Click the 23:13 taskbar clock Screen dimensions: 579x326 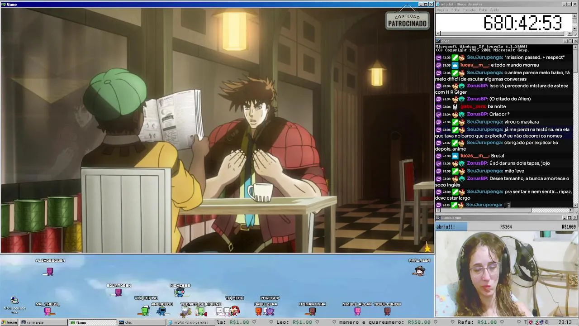click(x=565, y=322)
